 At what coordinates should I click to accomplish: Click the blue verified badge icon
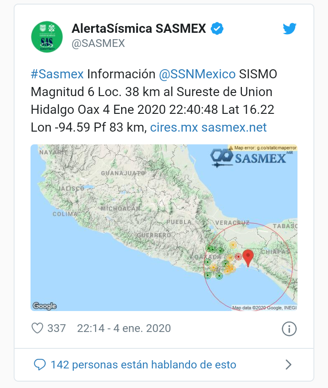point(217,29)
